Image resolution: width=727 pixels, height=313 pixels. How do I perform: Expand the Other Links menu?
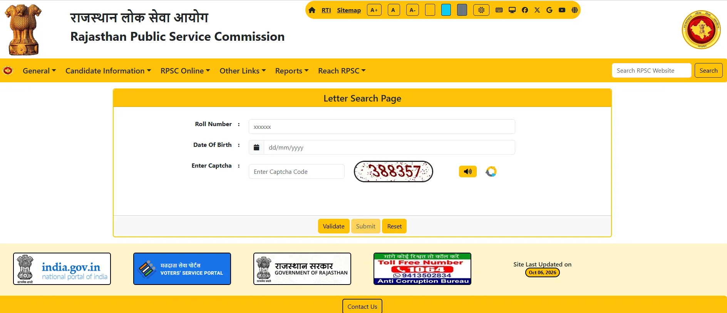point(243,71)
